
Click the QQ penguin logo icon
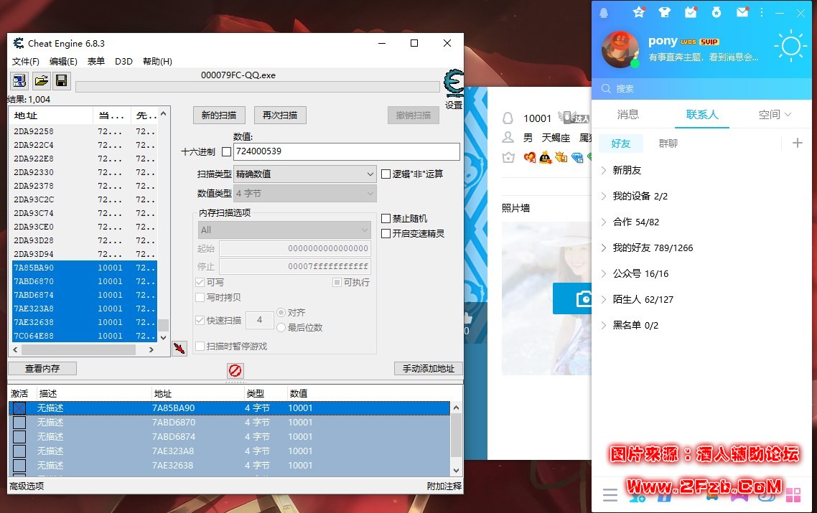[x=604, y=13]
